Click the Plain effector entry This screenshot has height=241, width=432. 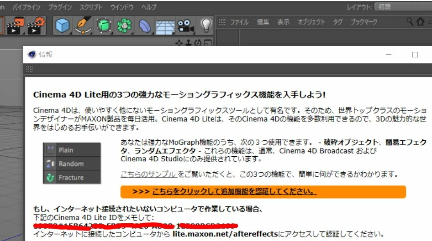(72, 150)
